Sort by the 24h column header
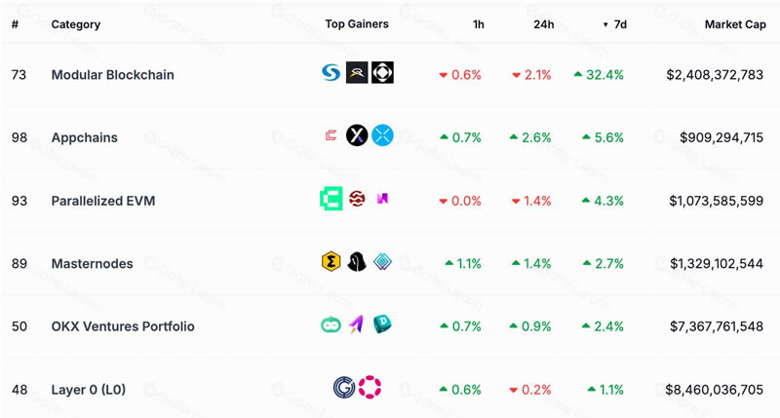The width and height of the screenshot is (780, 418). (544, 24)
